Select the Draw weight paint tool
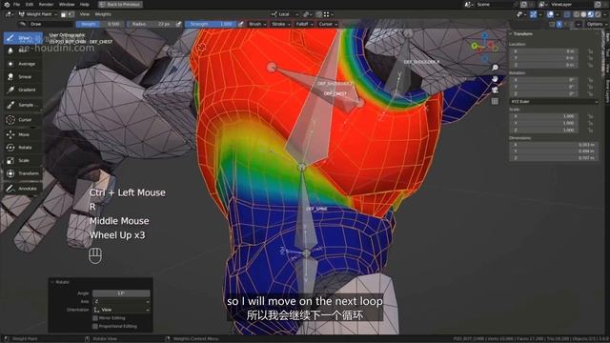610x343 pixels. [x=23, y=38]
